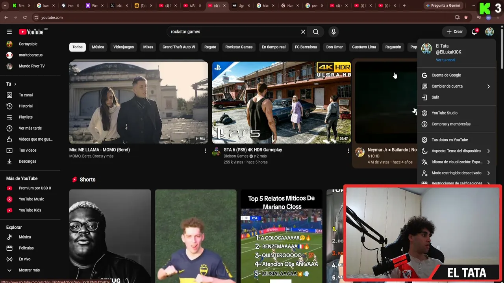The image size is (504, 283).
Task: Expand Modo restringido submenu
Action: pos(457,173)
